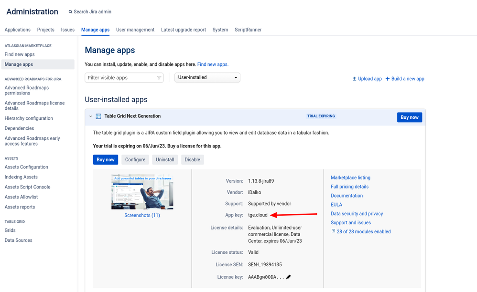Image resolution: width=477 pixels, height=292 pixels.
Task: Open the EULA link
Action: pyautogui.click(x=336, y=205)
